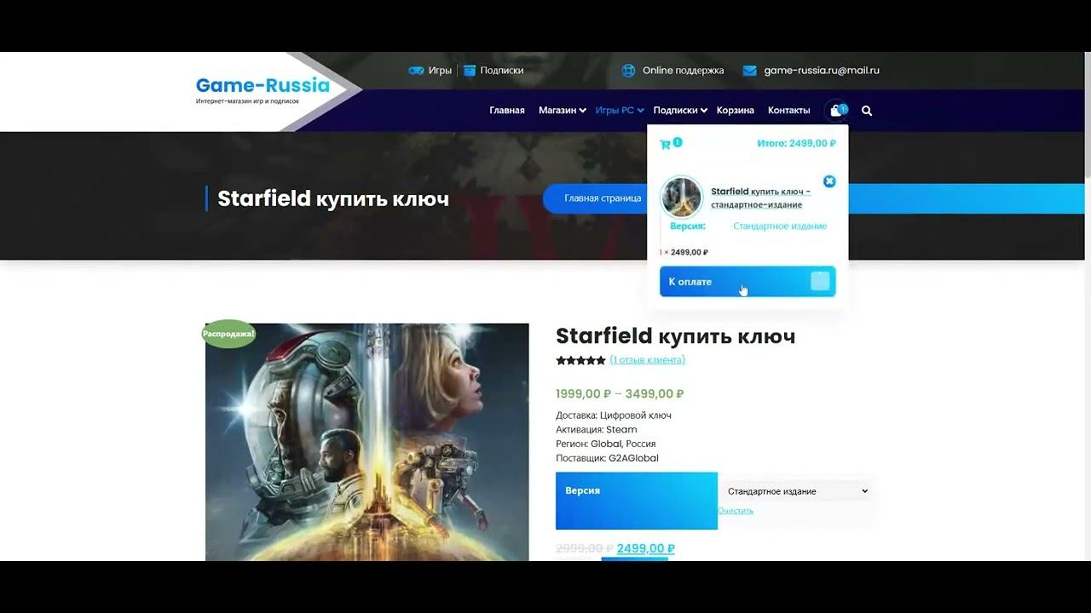Open Starfield стандартное-издание link in mini-cart
Image resolution: width=1091 pixels, height=613 pixels.
(761, 198)
